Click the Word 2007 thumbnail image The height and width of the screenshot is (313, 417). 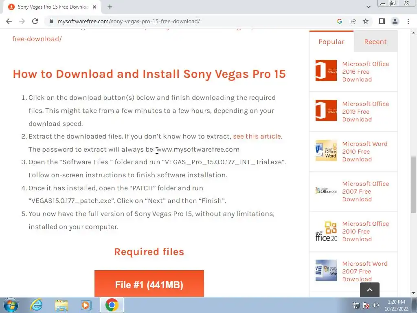[x=326, y=270]
